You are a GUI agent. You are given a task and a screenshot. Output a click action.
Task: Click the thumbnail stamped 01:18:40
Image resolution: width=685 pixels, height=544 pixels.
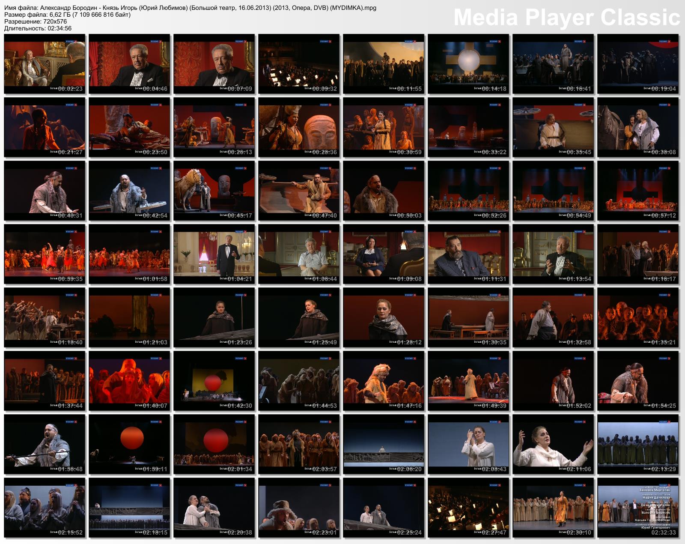pos(45,318)
